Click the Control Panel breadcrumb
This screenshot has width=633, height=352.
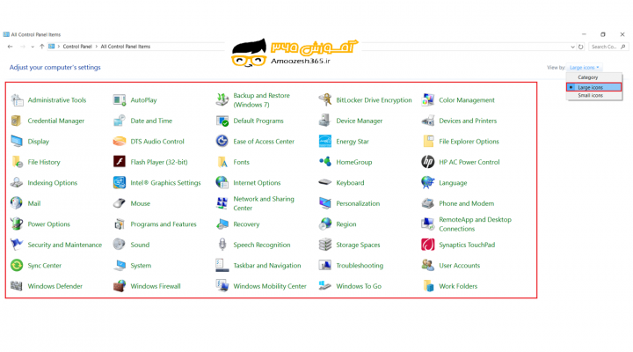coord(77,47)
